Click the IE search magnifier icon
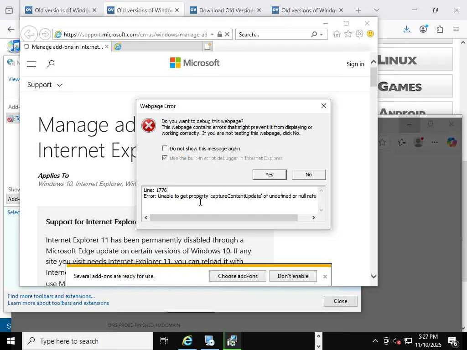Screen dimensions: 467x350 tap(314, 35)
